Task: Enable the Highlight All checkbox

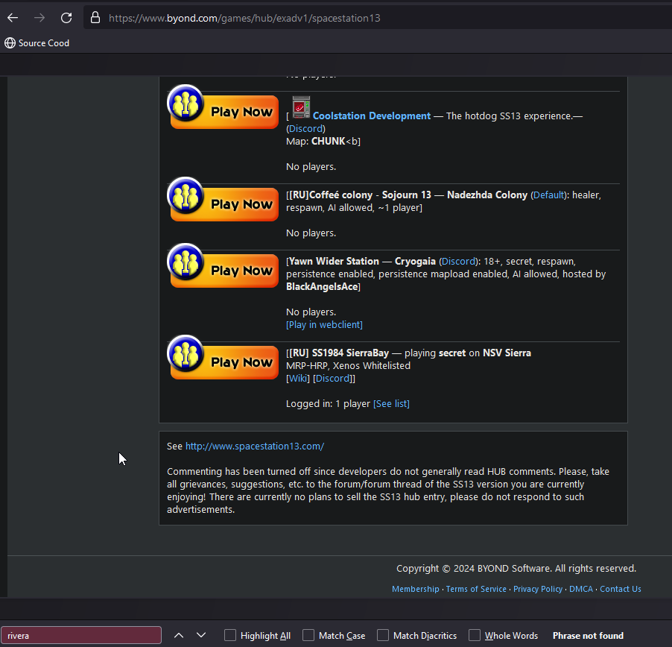Action: tap(230, 635)
